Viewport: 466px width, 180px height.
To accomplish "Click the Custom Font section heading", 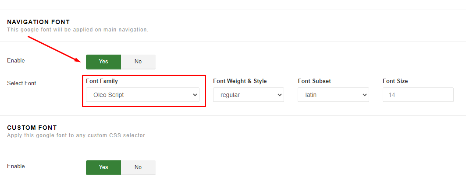I will [32, 128].
